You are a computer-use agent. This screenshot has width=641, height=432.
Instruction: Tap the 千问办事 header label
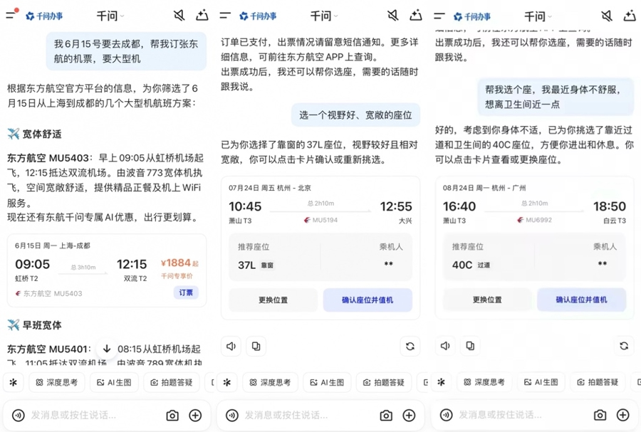click(46, 15)
